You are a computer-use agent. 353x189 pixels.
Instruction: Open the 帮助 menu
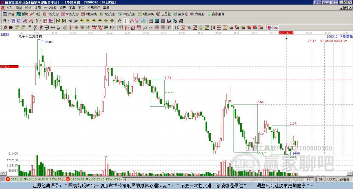106,8
